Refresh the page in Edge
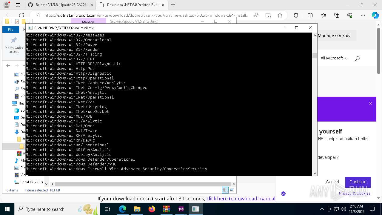 pyautogui.click(x=21, y=15)
